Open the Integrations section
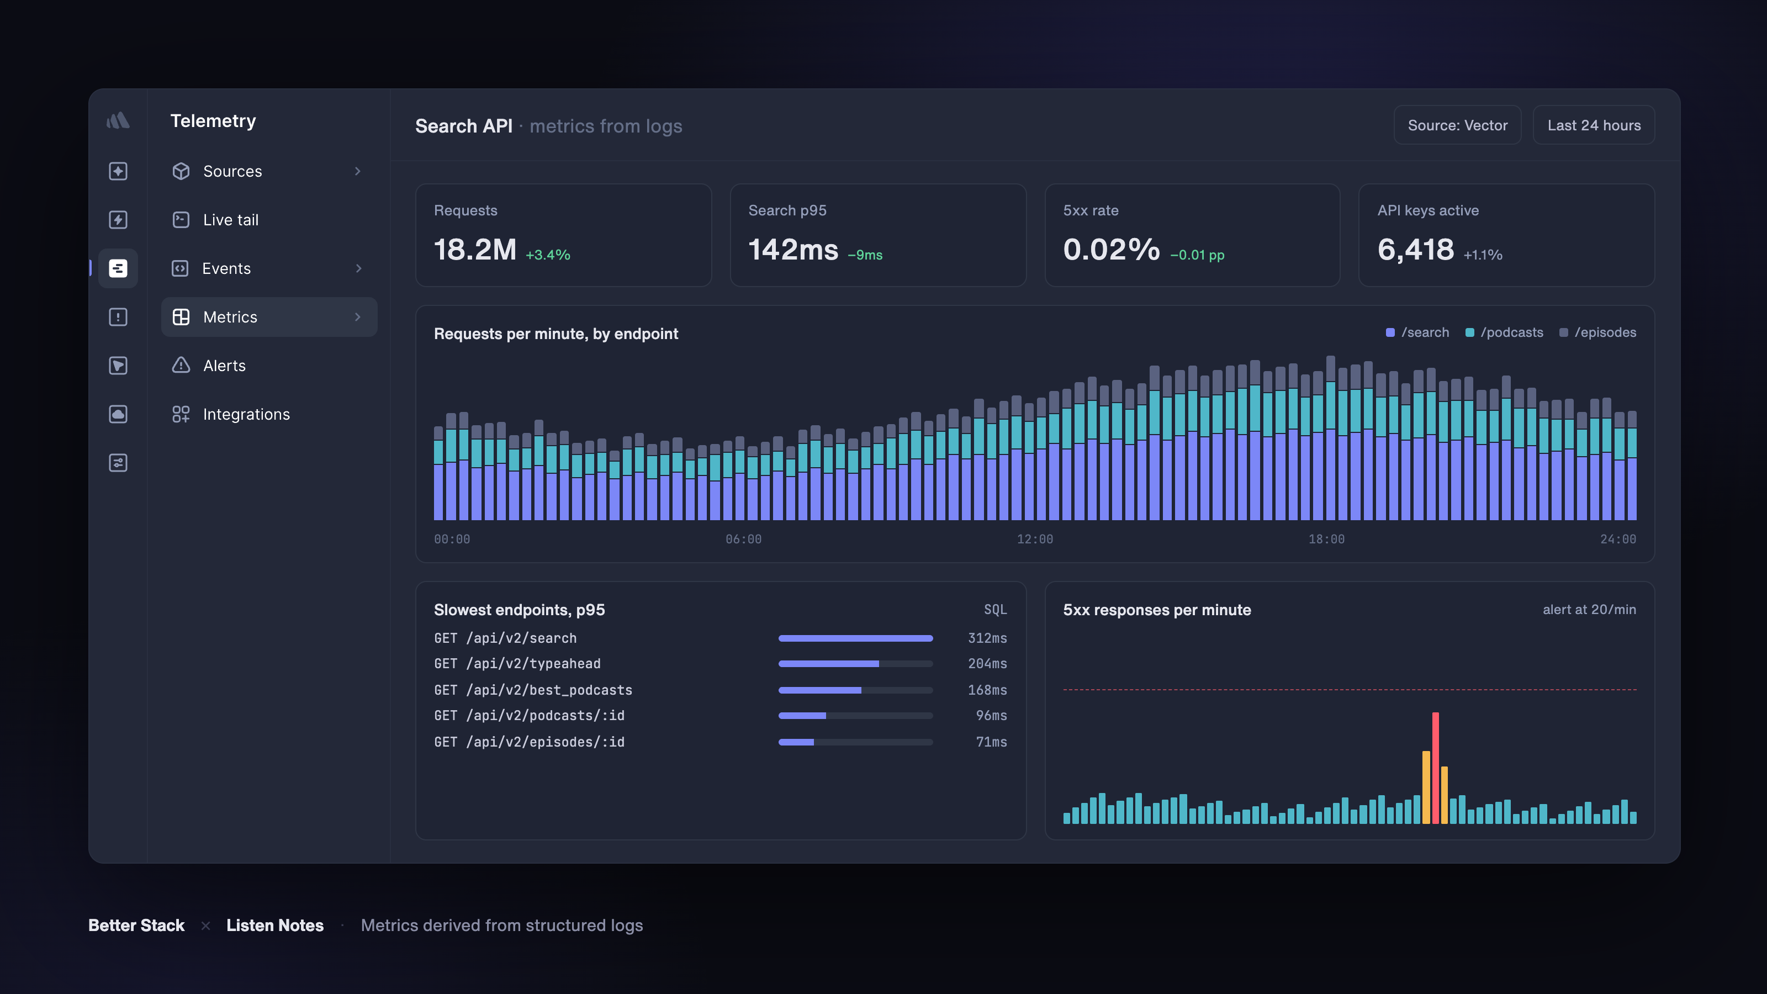The image size is (1767, 994). click(x=269, y=414)
